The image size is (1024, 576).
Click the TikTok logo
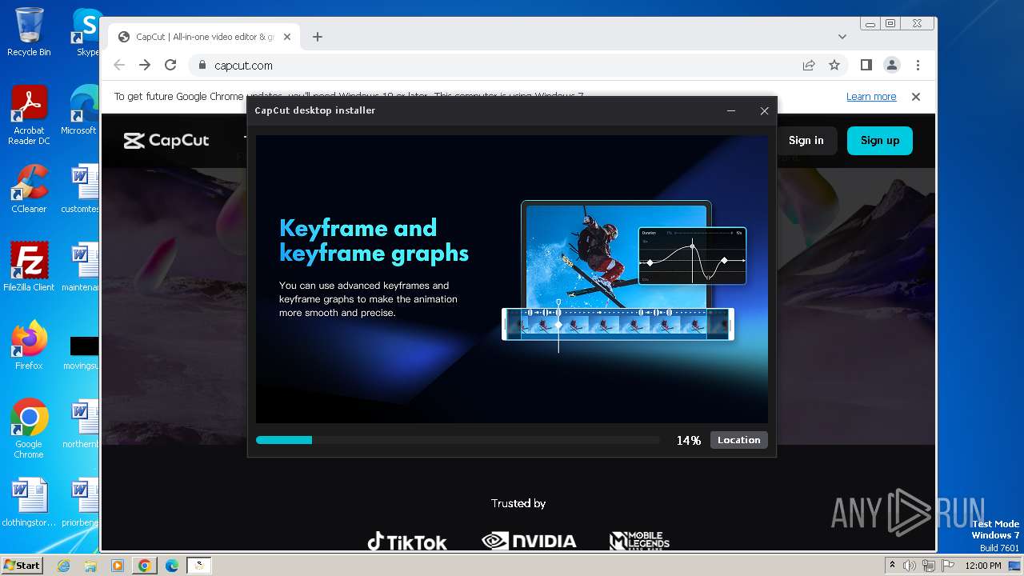tap(407, 542)
